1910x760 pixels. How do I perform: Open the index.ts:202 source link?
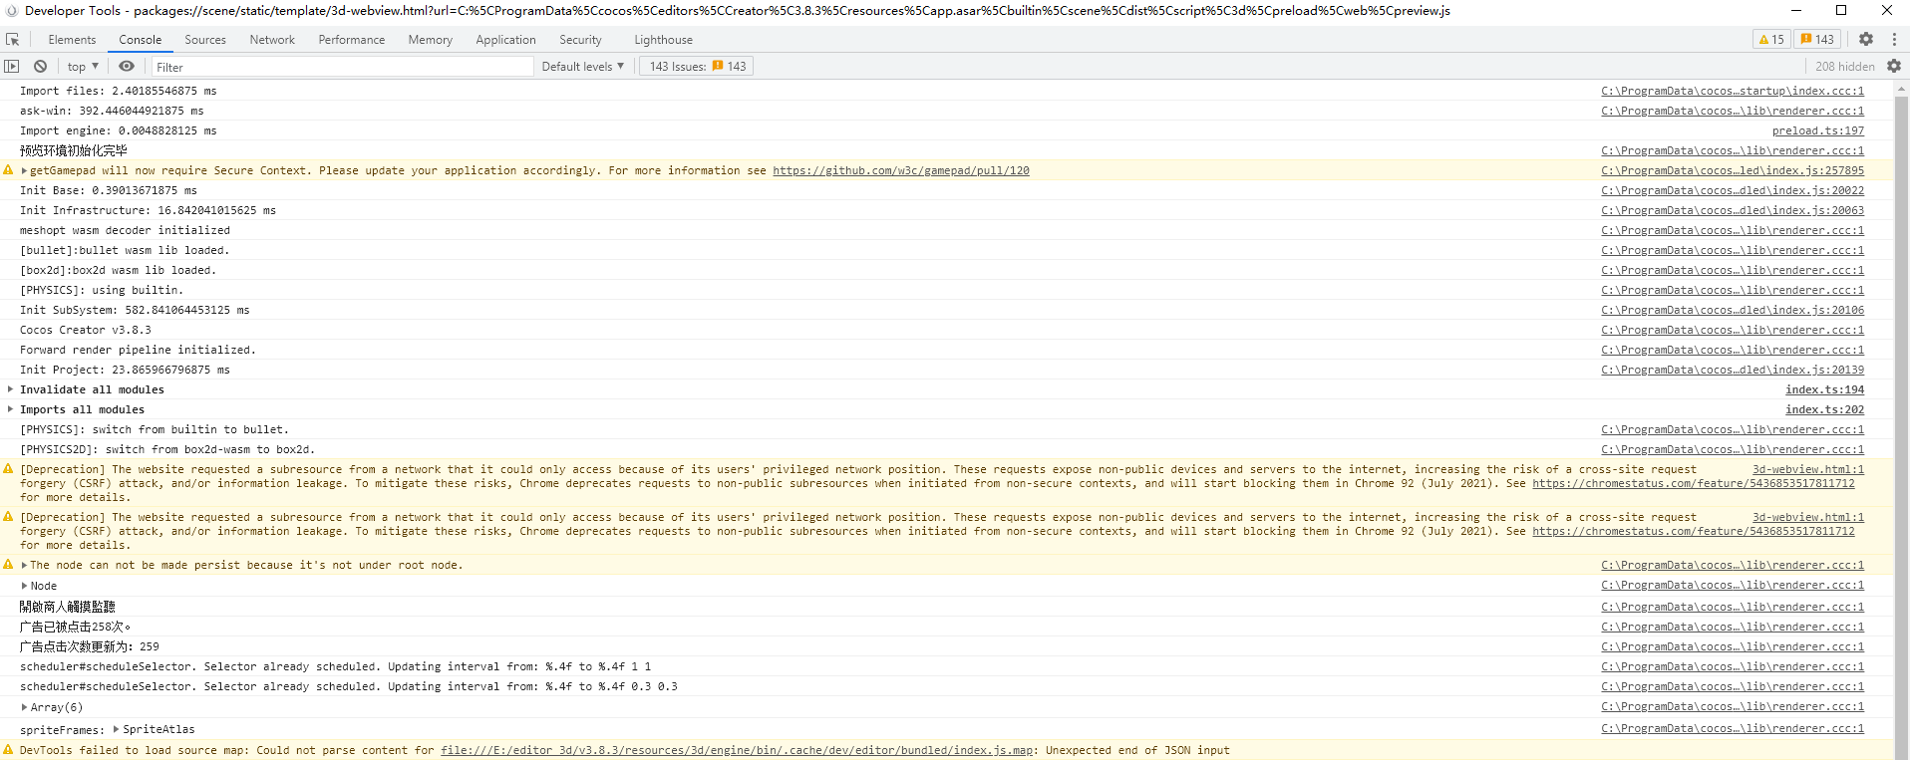click(1824, 409)
